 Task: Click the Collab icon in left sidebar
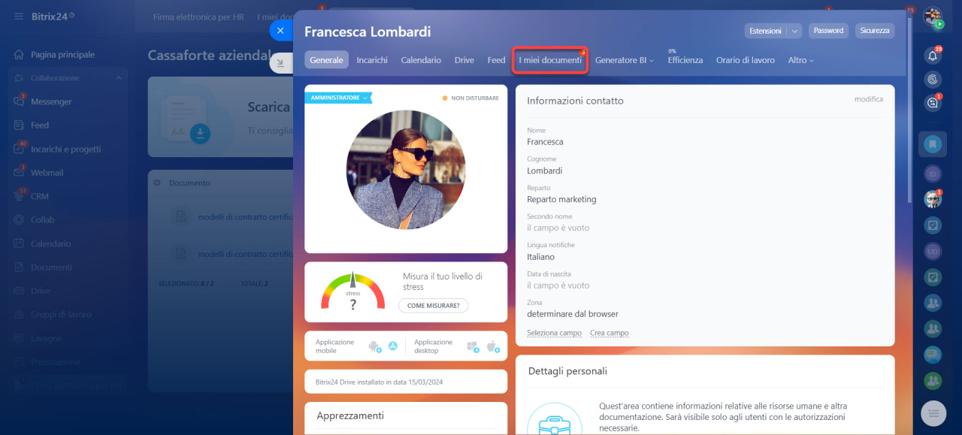[x=19, y=220]
